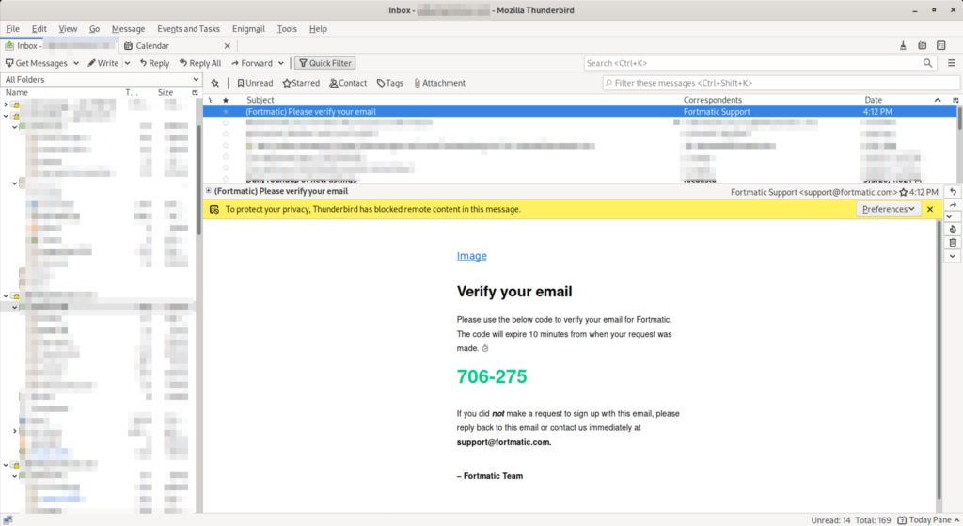
Task: Delete message with the trash icon
Action: (953, 243)
